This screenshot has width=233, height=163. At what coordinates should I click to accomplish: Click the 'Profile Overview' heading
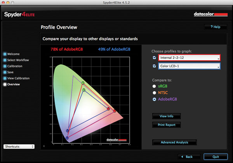coord(59,27)
